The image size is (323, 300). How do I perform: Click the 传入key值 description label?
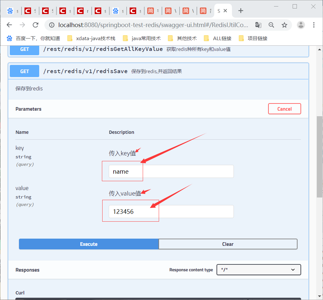(x=122, y=153)
